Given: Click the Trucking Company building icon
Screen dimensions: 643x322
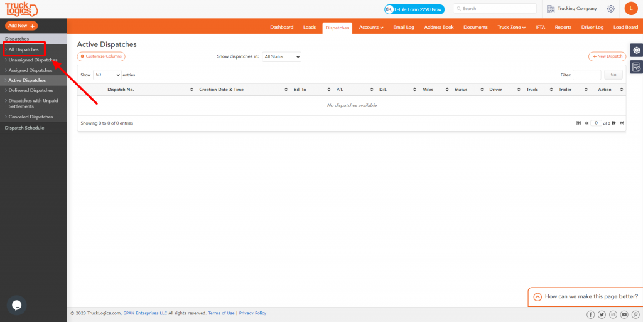Looking at the screenshot, I should [x=551, y=9].
